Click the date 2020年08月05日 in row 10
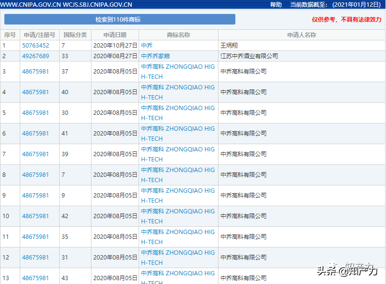Screen dimensions: 386x284 [115, 216]
